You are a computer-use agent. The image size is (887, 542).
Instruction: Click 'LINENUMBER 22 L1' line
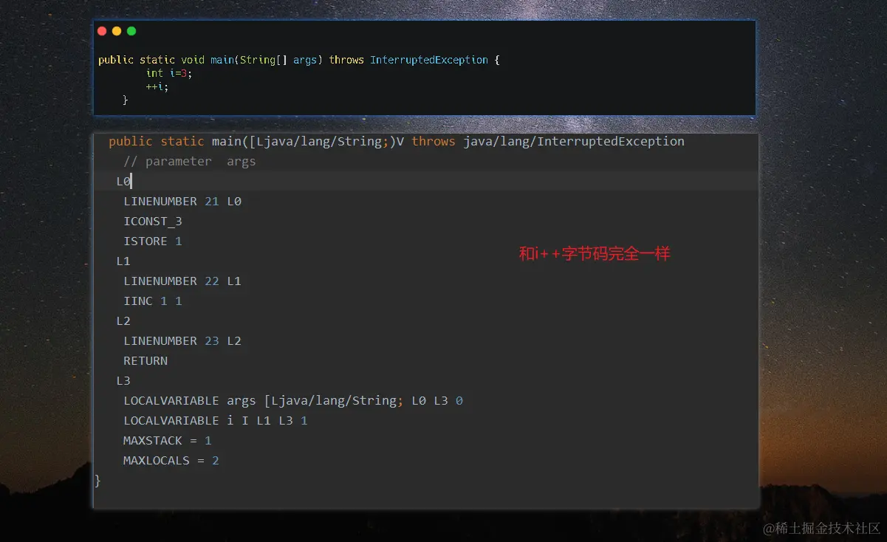pos(182,281)
